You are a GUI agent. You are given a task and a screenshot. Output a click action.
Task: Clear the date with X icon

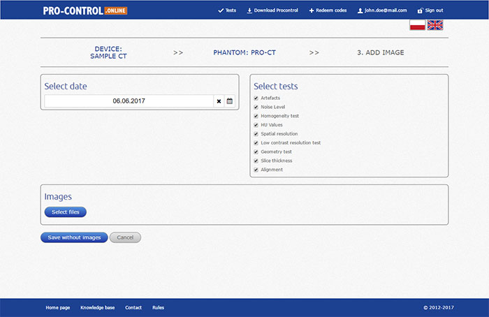[x=219, y=101]
